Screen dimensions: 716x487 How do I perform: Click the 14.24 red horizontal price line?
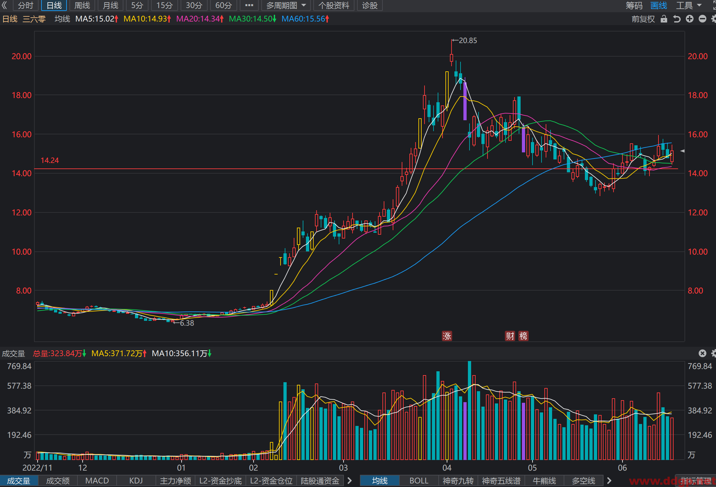pos(356,169)
